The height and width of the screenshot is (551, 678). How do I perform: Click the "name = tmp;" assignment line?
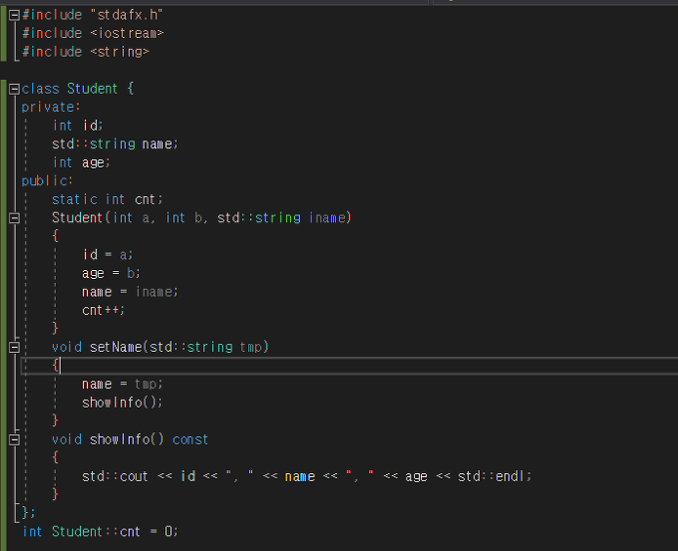pos(123,384)
